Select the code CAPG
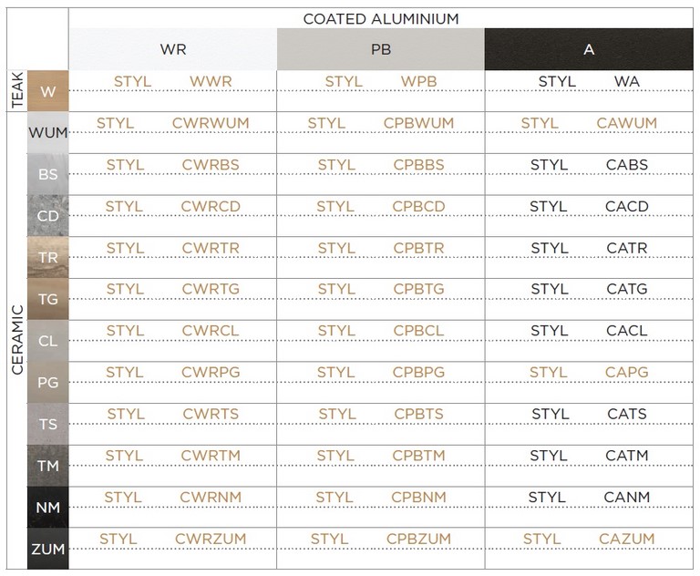700x576 pixels. (627, 372)
